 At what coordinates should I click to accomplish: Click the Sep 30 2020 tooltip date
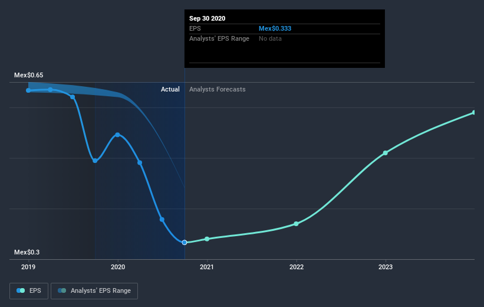207,18
